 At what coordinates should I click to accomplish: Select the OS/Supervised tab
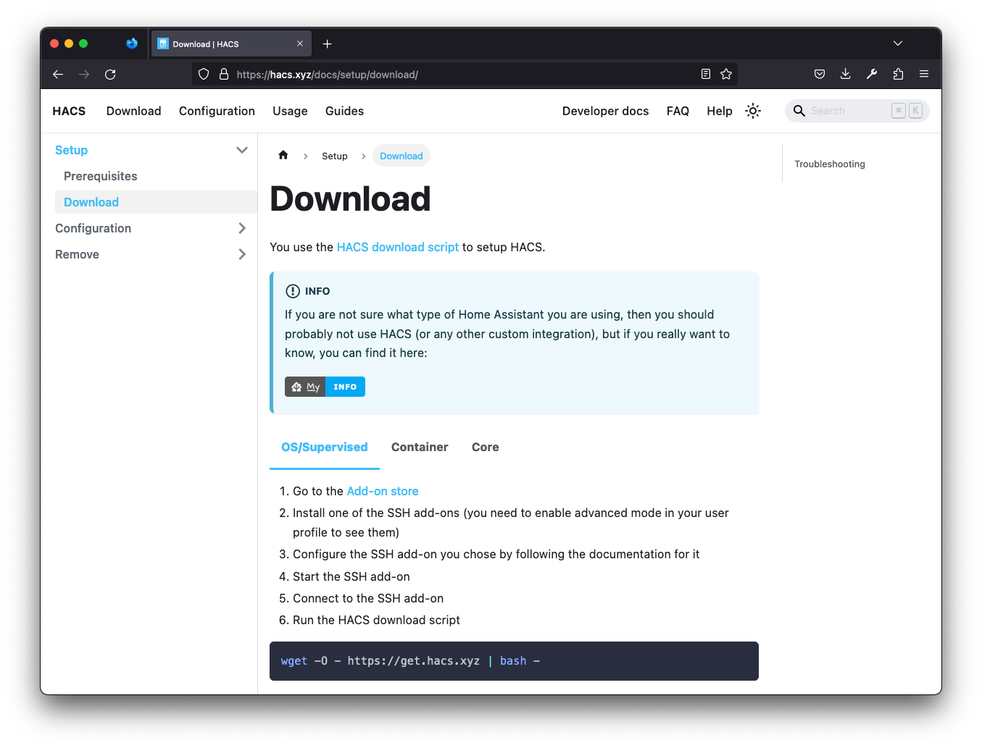325,447
